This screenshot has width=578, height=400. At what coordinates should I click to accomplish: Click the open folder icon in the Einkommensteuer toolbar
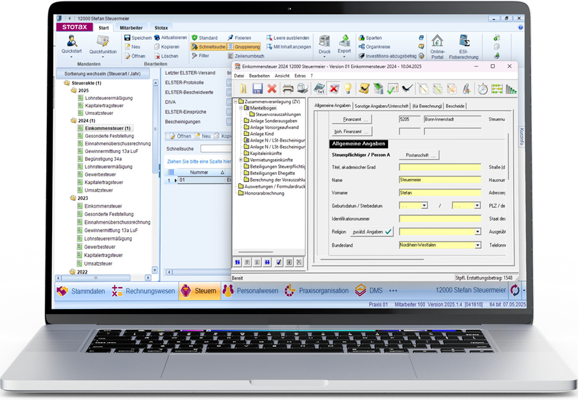tap(243, 88)
